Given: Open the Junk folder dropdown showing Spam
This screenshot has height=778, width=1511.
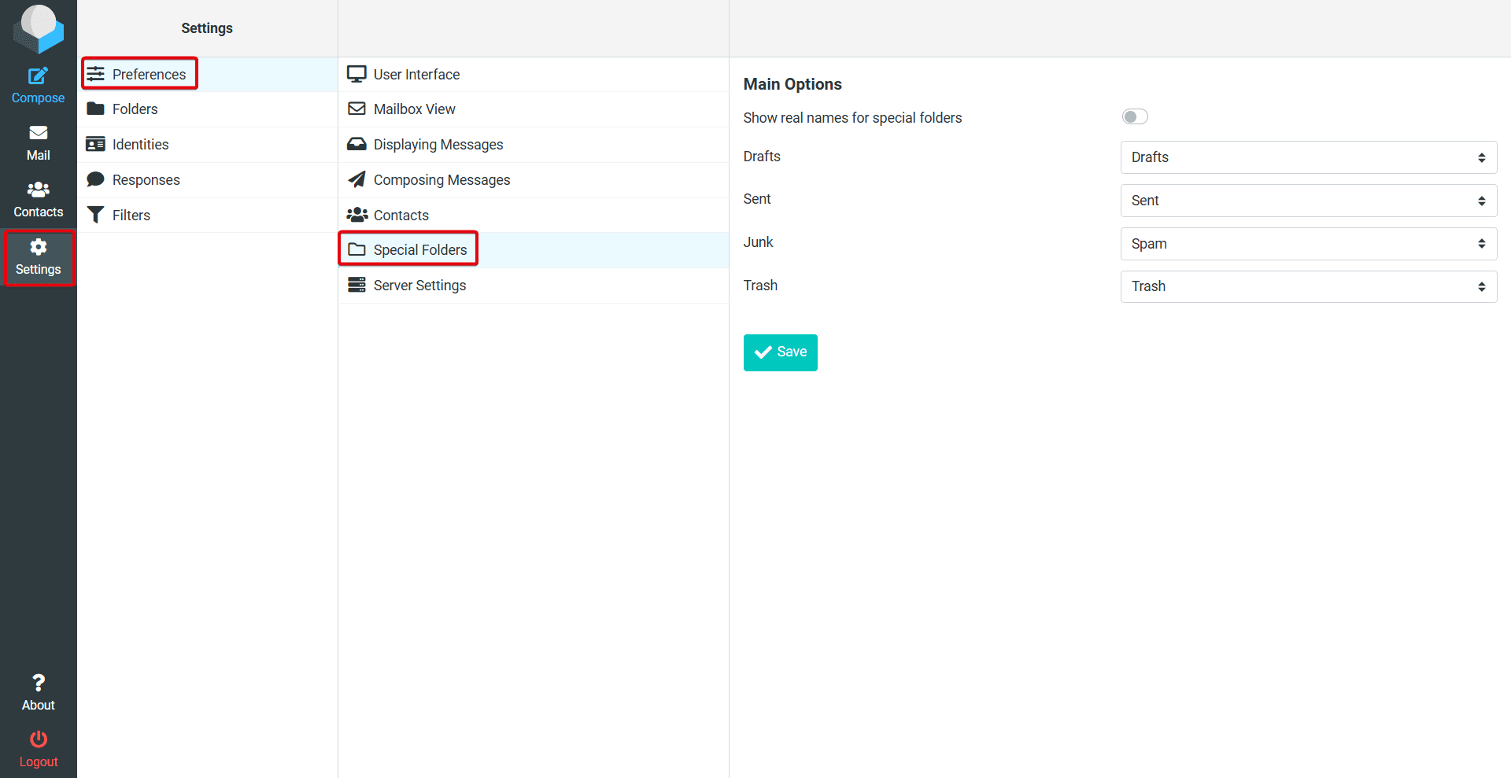Looking at the screenshot, I should (x=1307, y=243).
